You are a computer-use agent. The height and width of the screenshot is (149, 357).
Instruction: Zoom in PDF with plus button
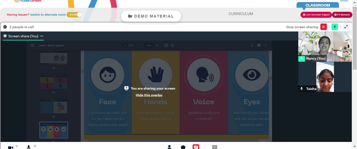(x=157, y=45)
